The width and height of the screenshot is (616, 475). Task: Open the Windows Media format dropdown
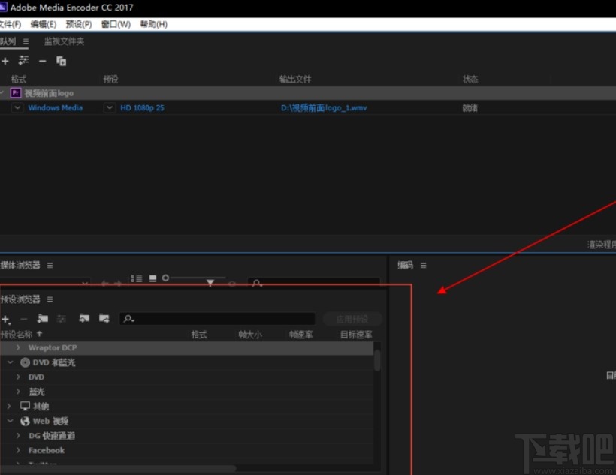17,107
